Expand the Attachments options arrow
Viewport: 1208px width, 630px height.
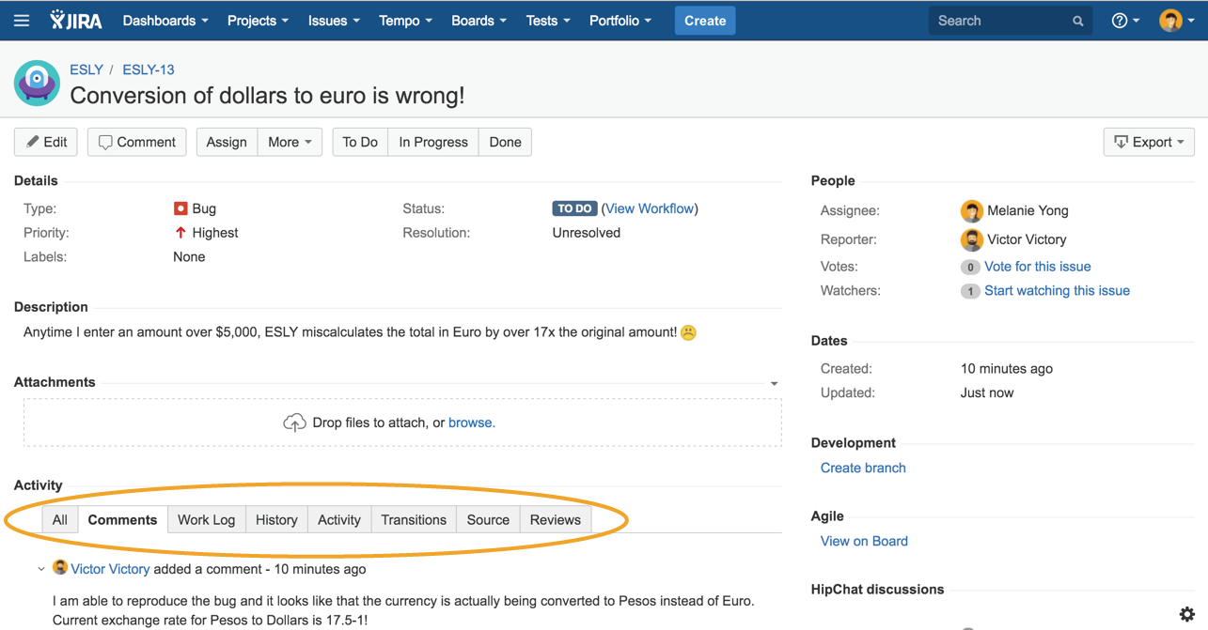tap(774, 383)
